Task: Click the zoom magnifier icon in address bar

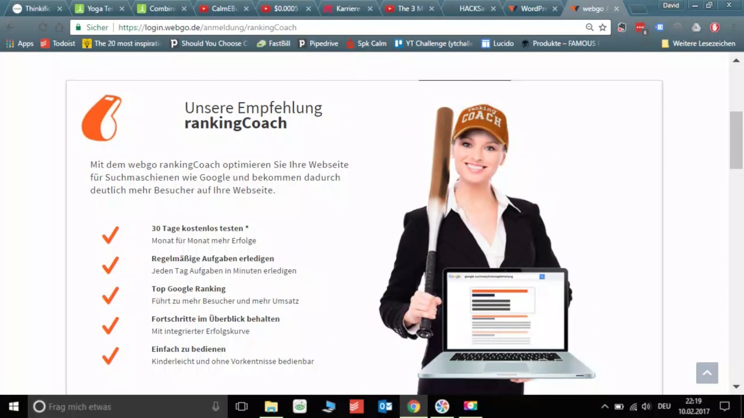Action: tap(589, 27)
